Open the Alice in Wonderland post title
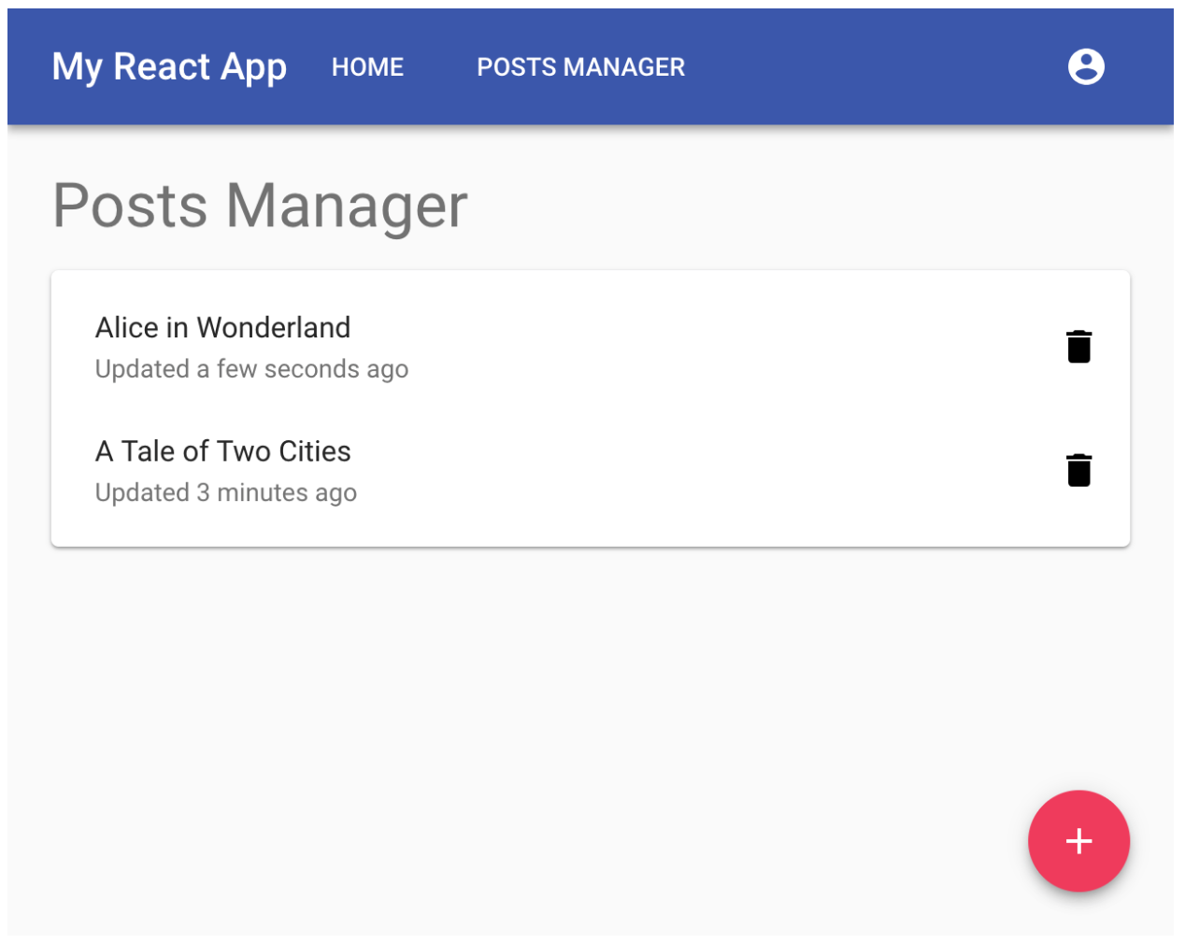The width and height of the screenshot is (1185, 944). (x=222, y=328)
